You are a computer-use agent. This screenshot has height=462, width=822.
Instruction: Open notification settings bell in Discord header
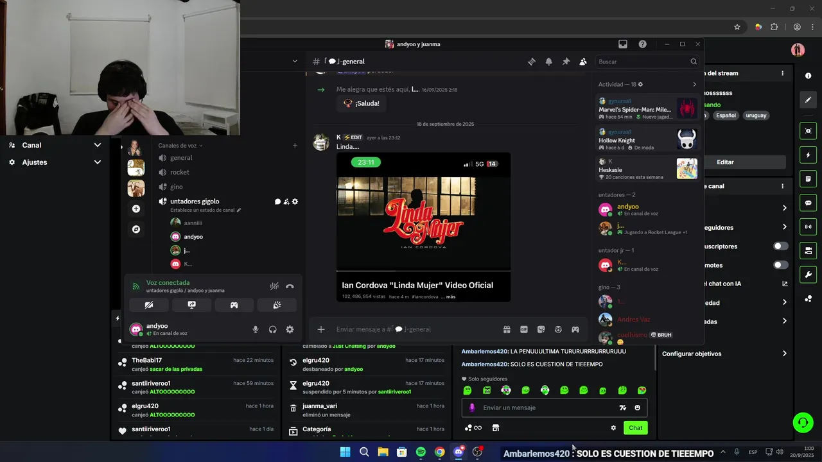(x=549, y=62)
